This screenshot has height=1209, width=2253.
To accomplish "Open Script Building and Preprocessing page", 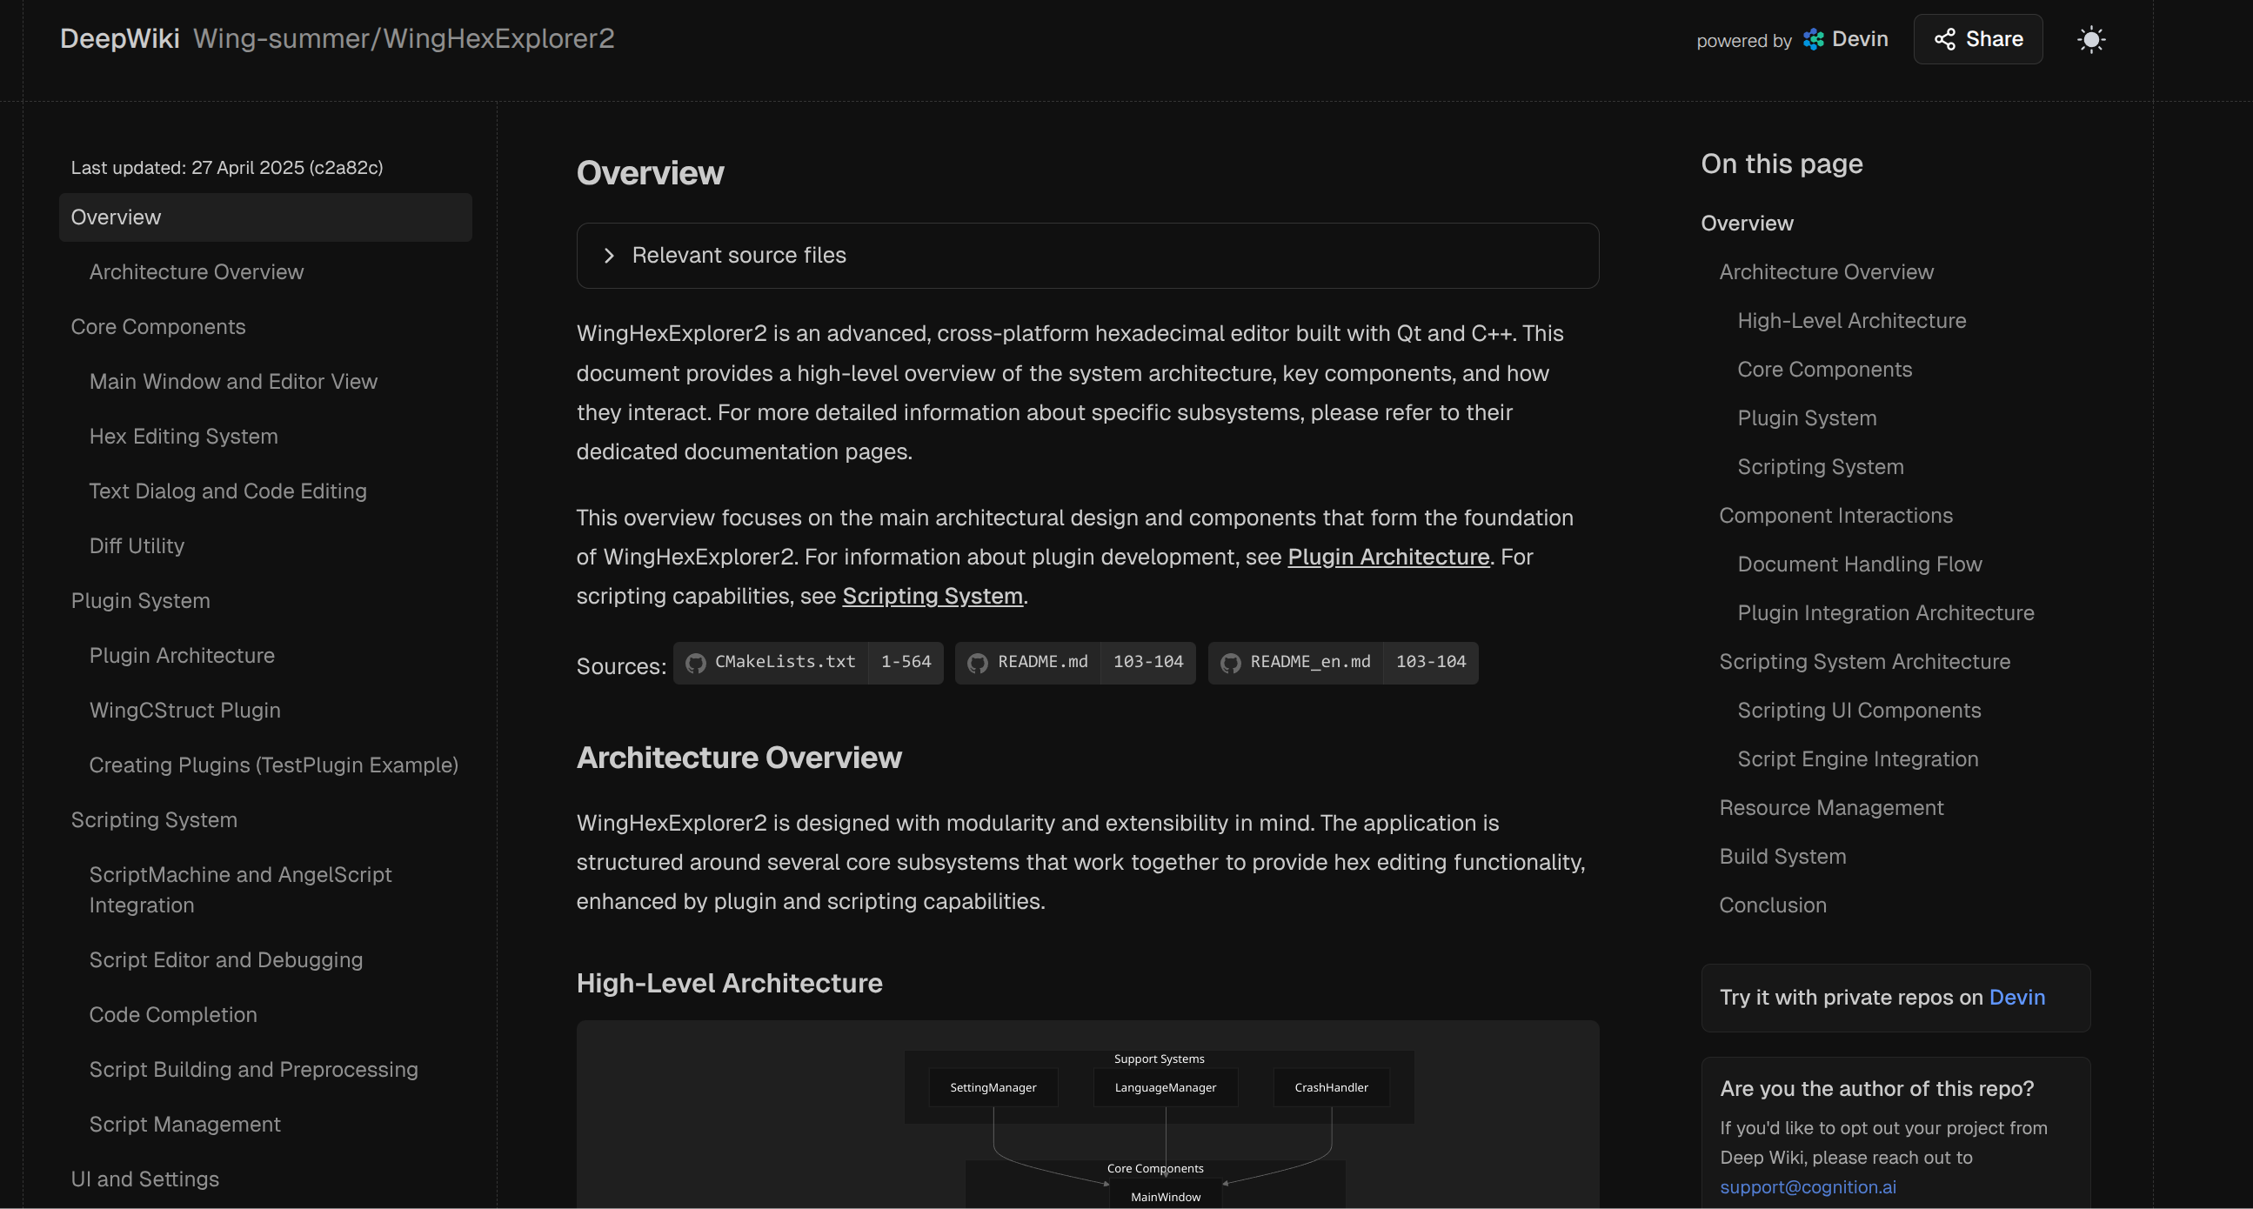I will point(254,1070).
